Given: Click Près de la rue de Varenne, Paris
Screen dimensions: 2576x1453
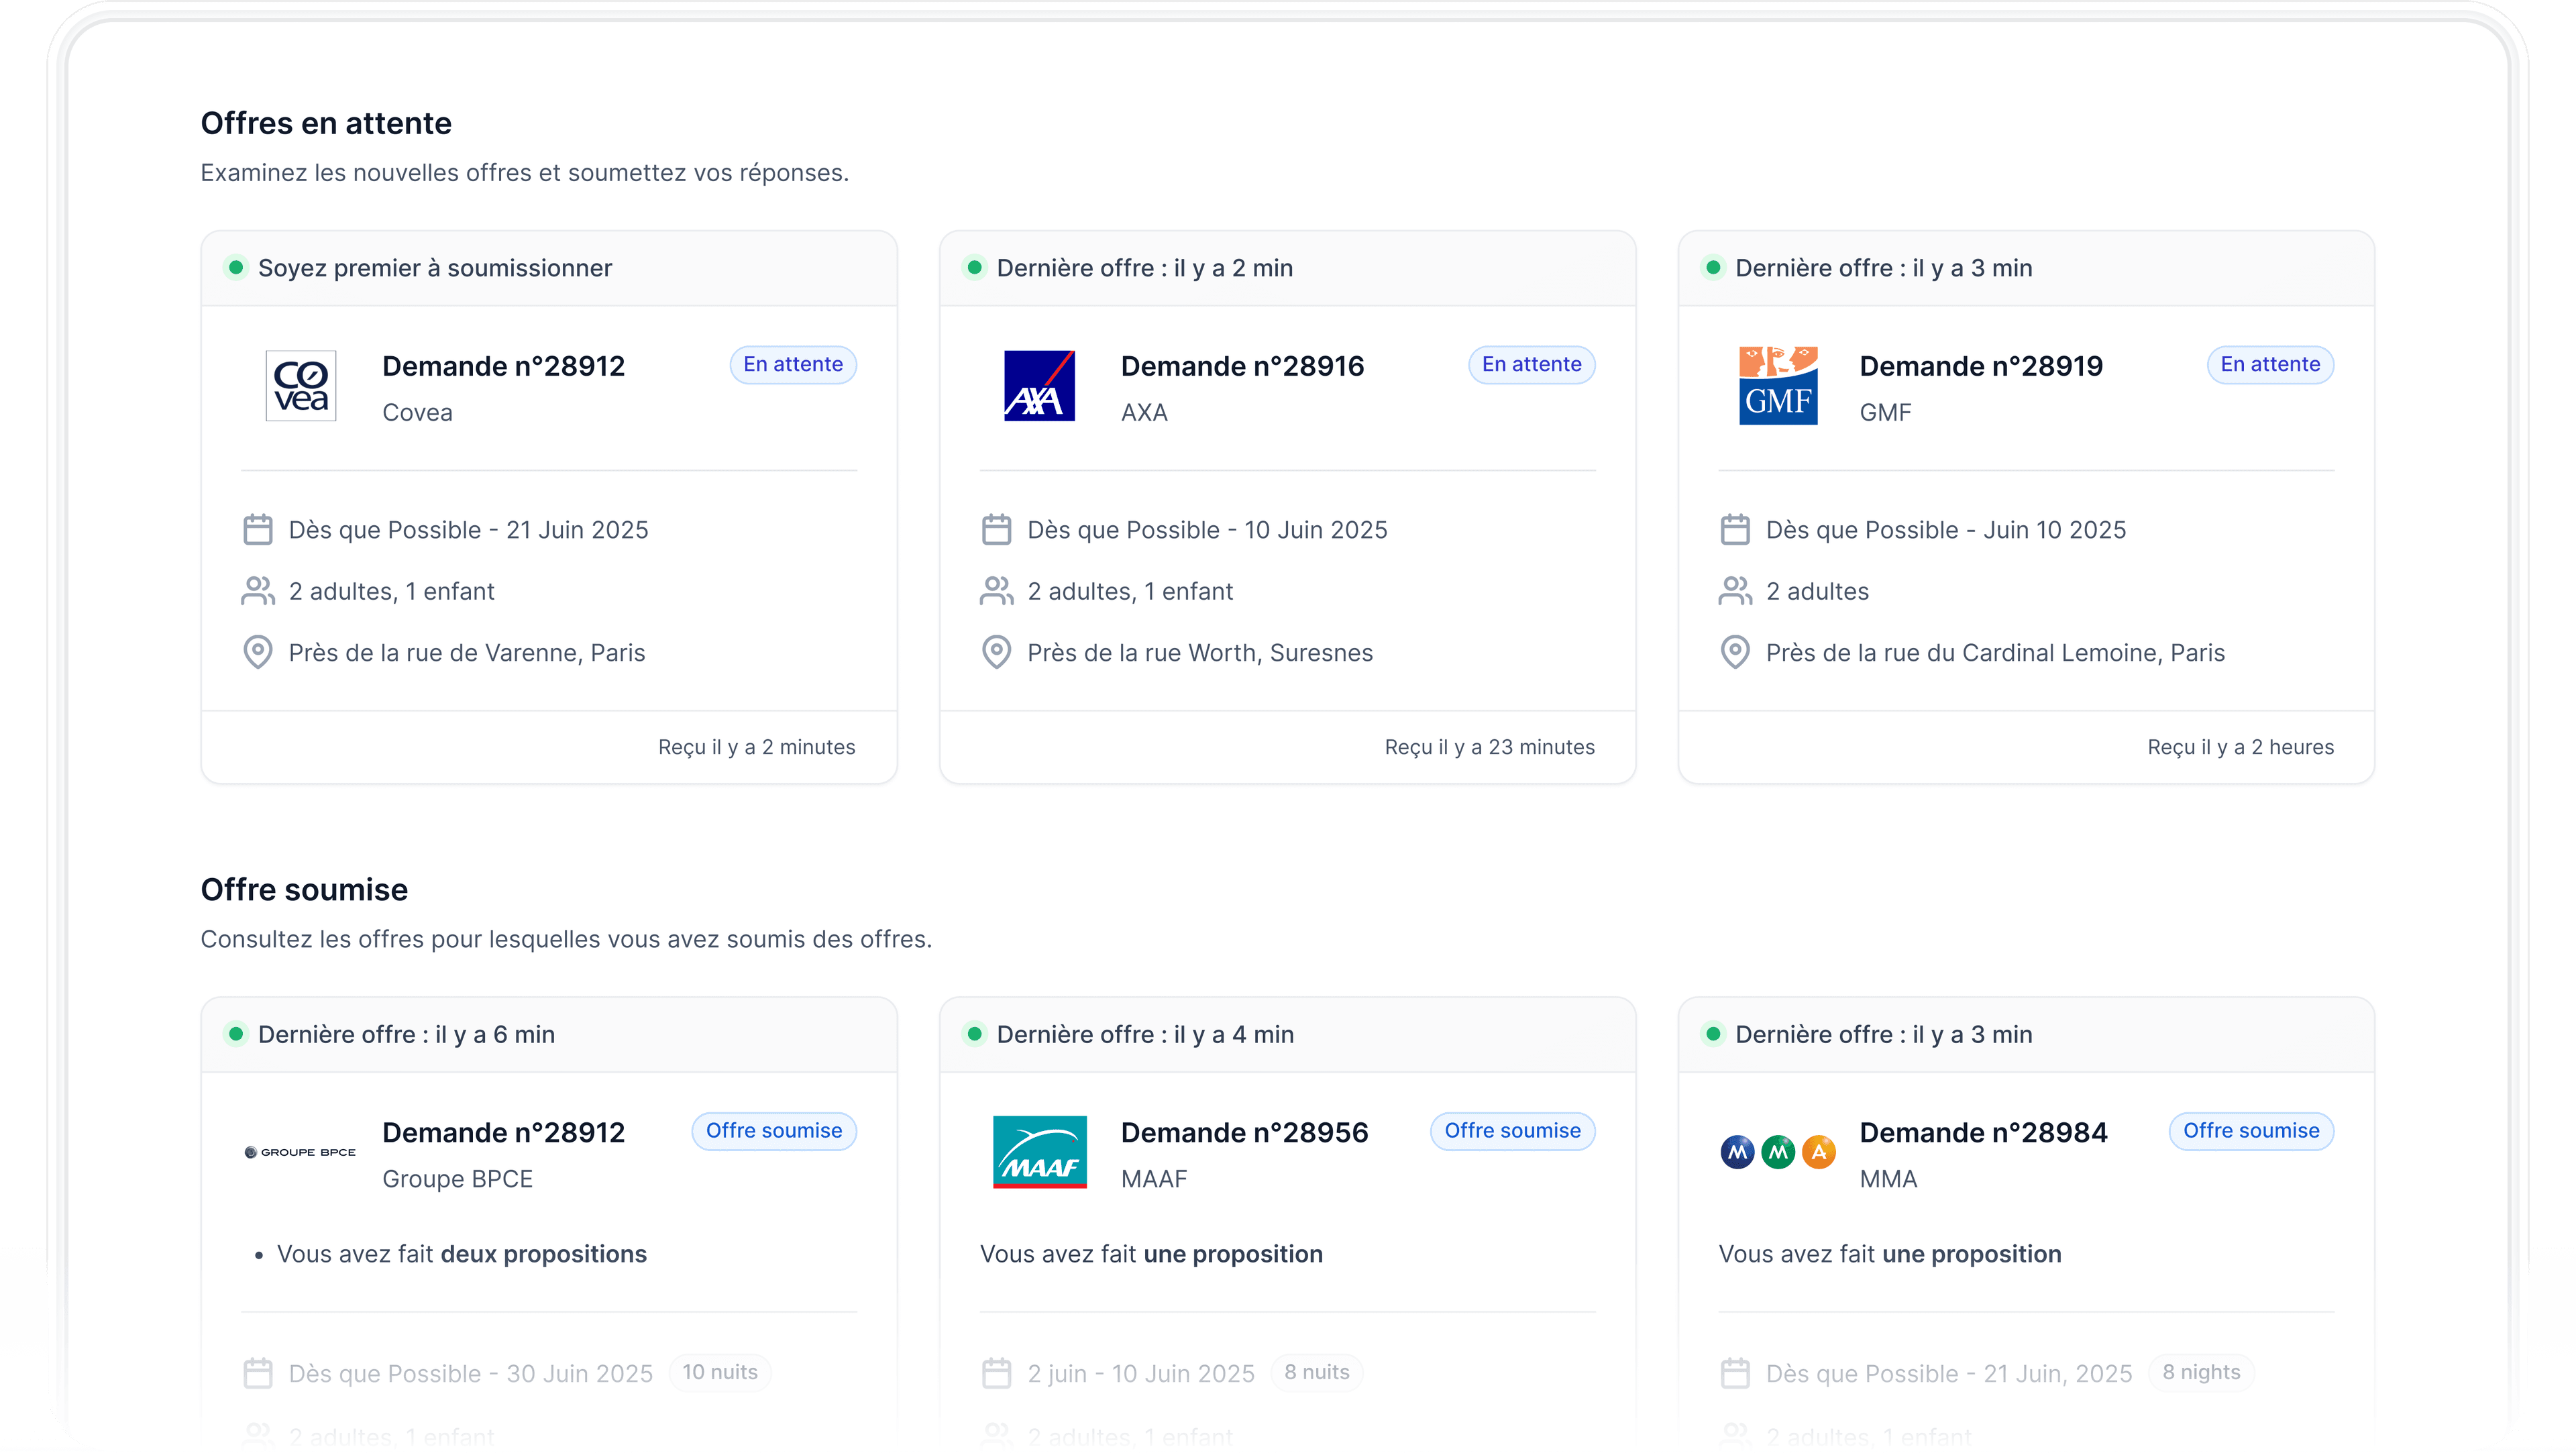Looking at the screenshot, I should click(467, 653).
